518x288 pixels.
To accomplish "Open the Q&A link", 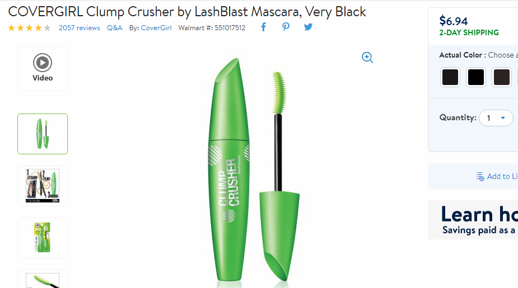I will [114, 28].
